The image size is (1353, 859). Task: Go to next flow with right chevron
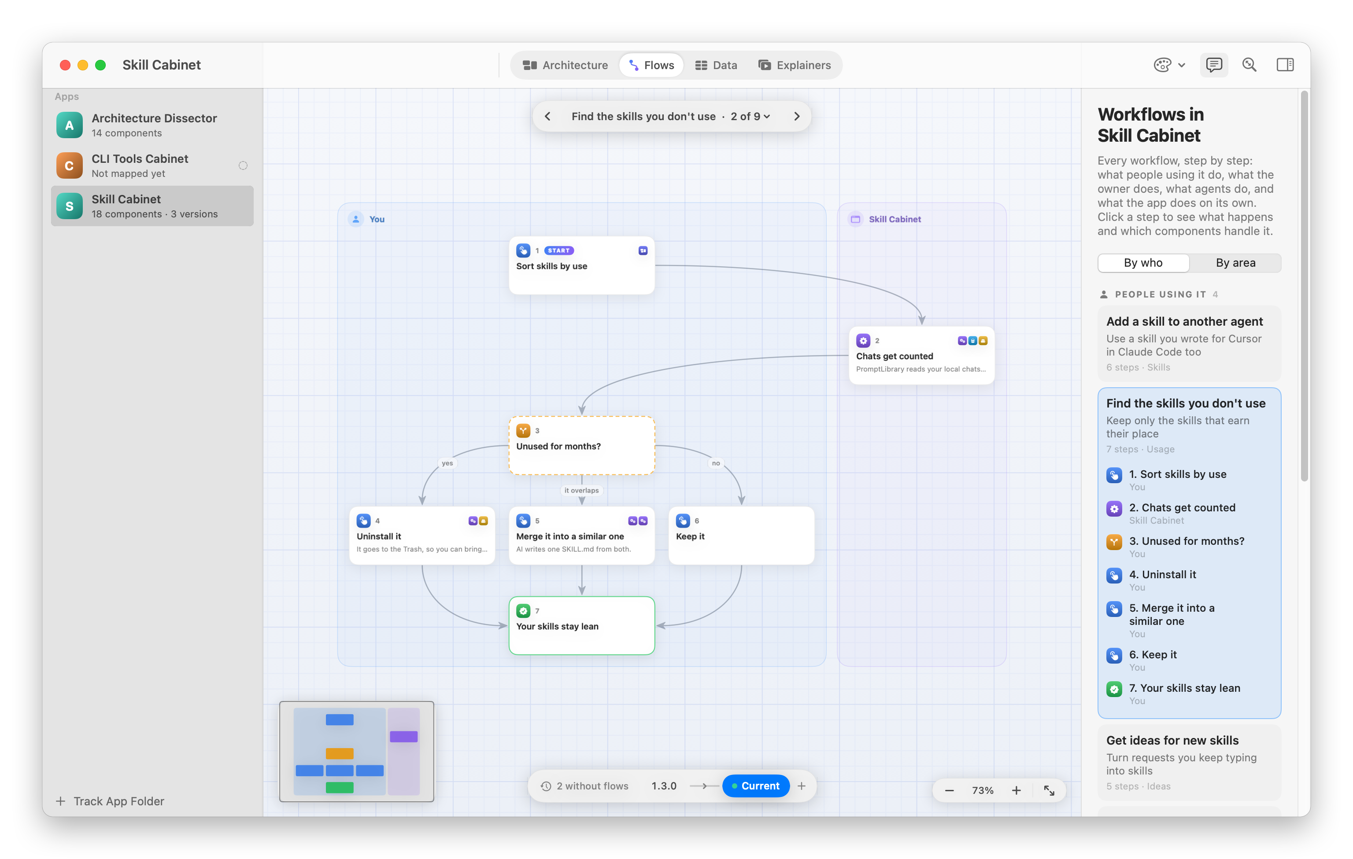[x=797, y=116]
